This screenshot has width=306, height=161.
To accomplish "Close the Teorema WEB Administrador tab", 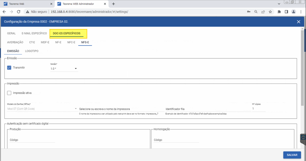I will tap(105, 4).
